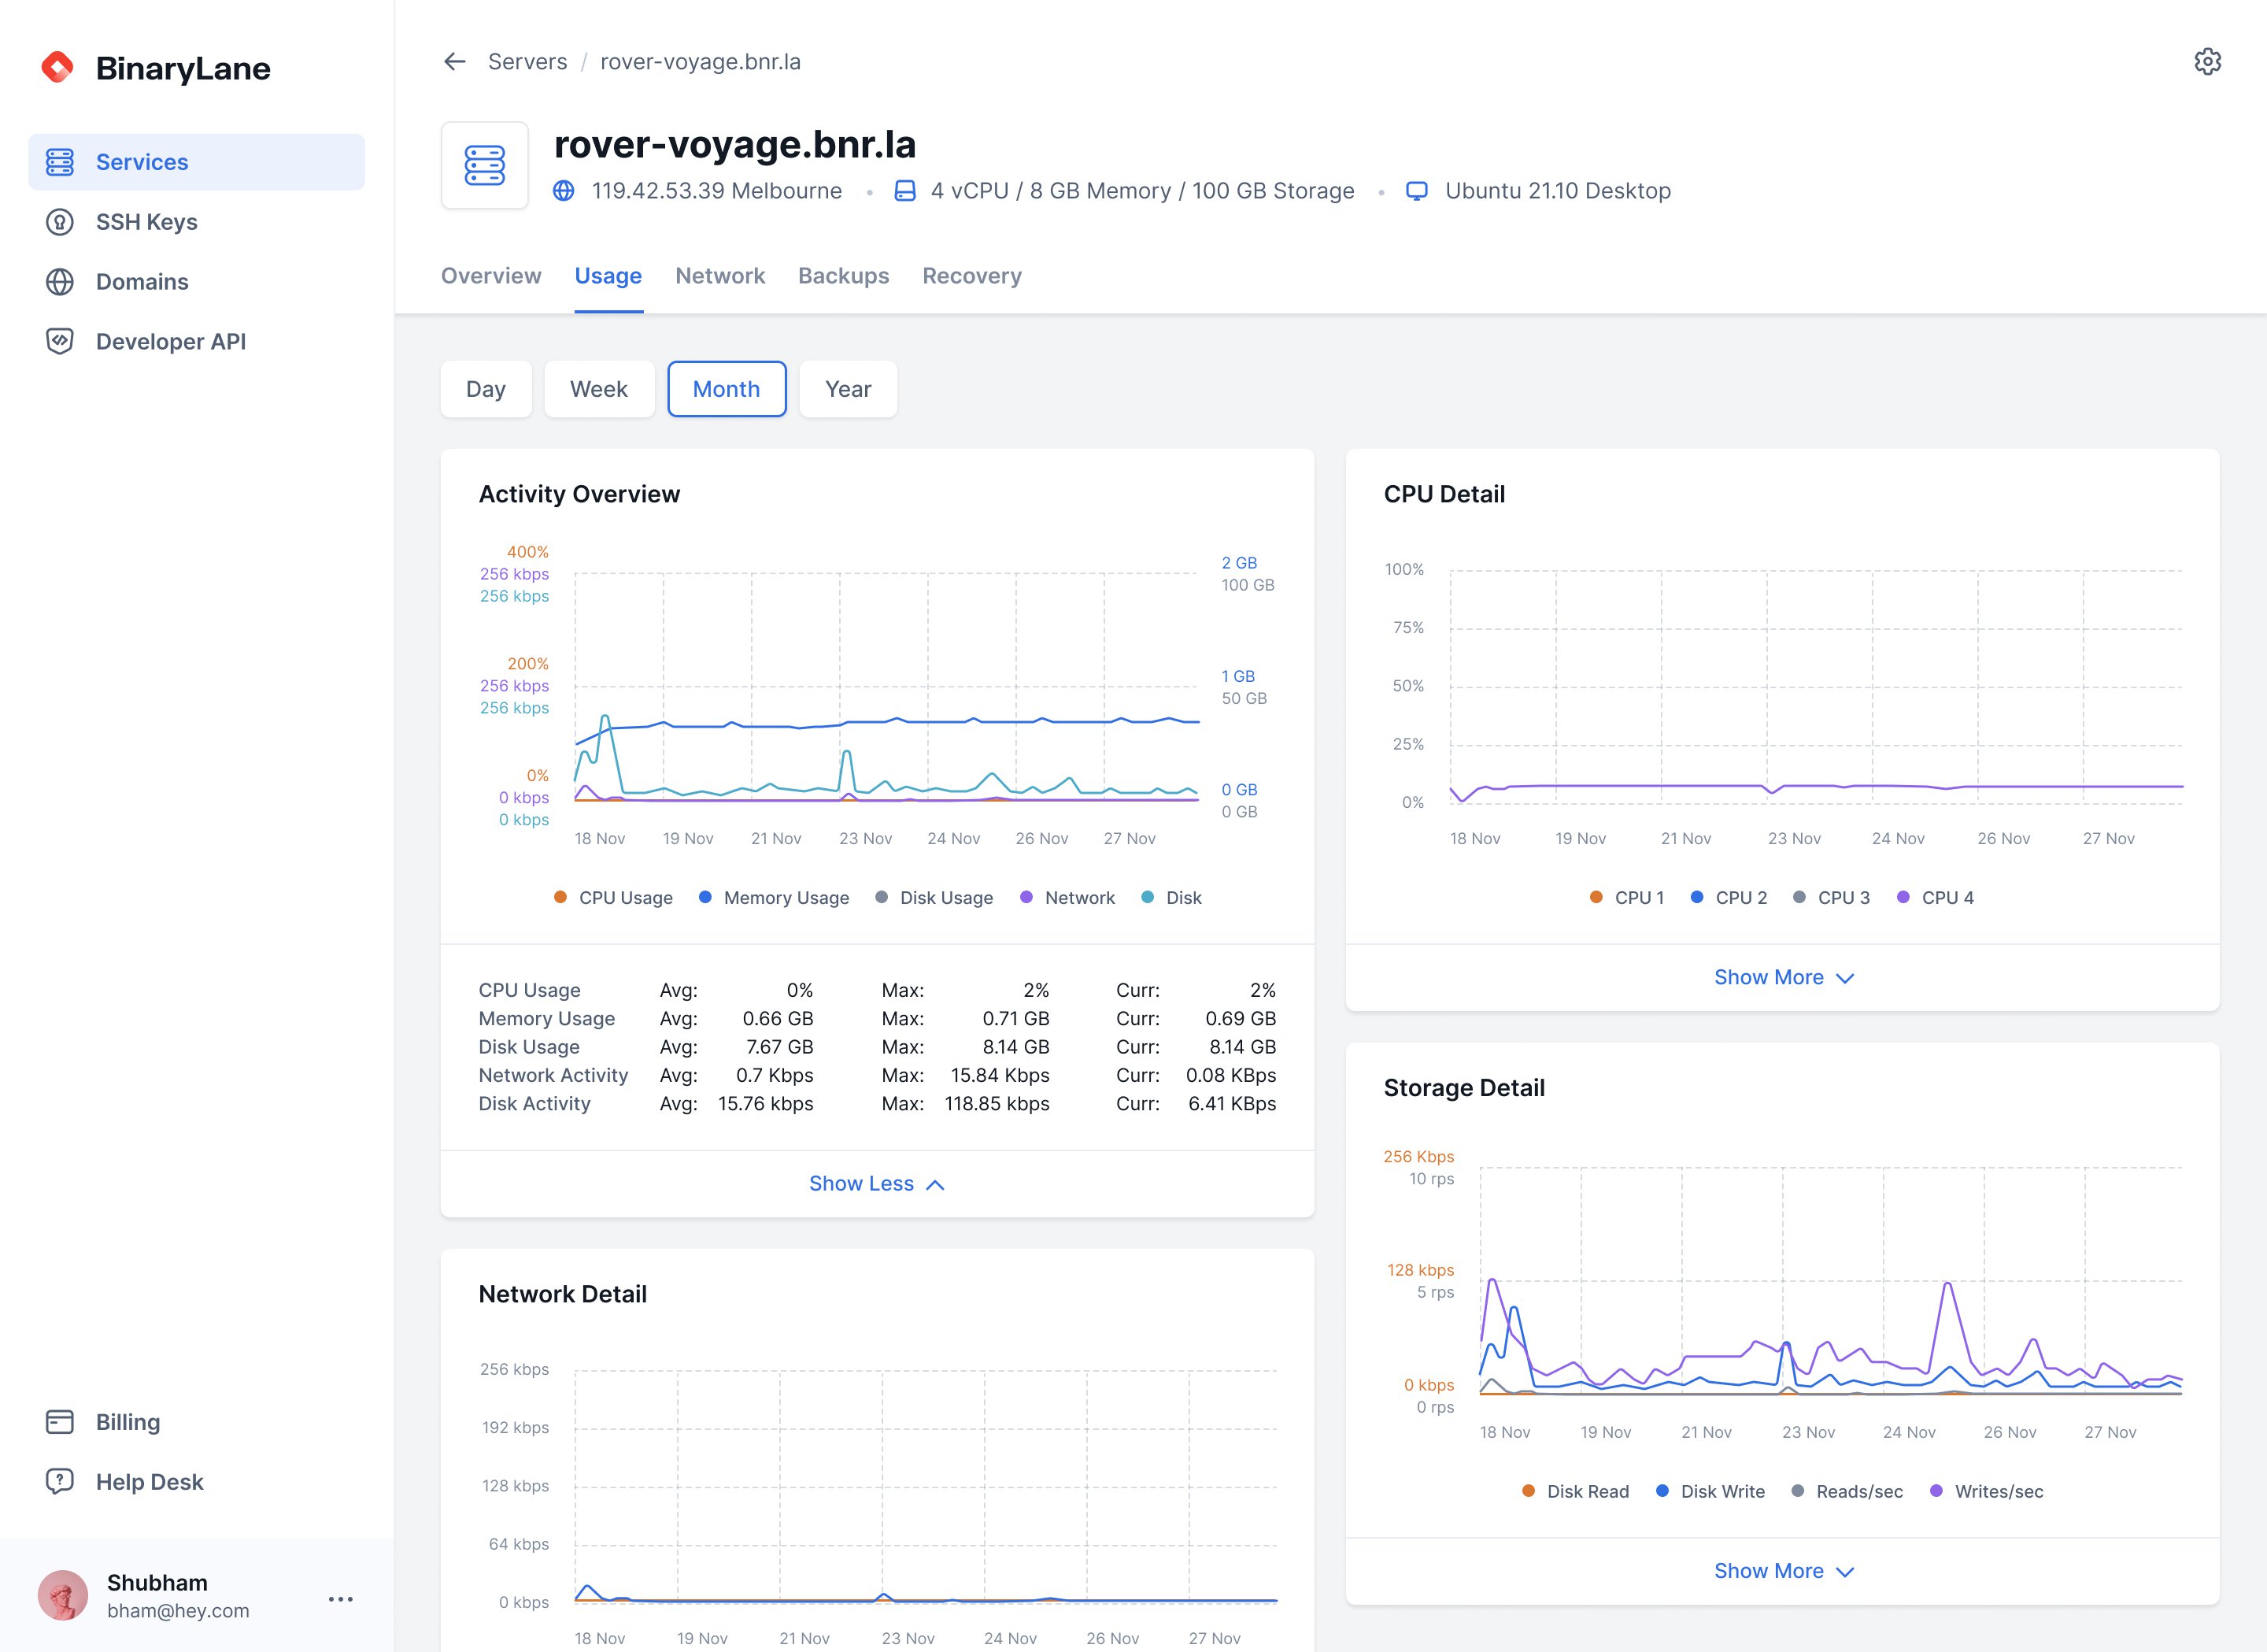Image resolution: width=2267 pixels, height=1652 pixels.
Task: Select the Week time range
Action: (599, 389)
